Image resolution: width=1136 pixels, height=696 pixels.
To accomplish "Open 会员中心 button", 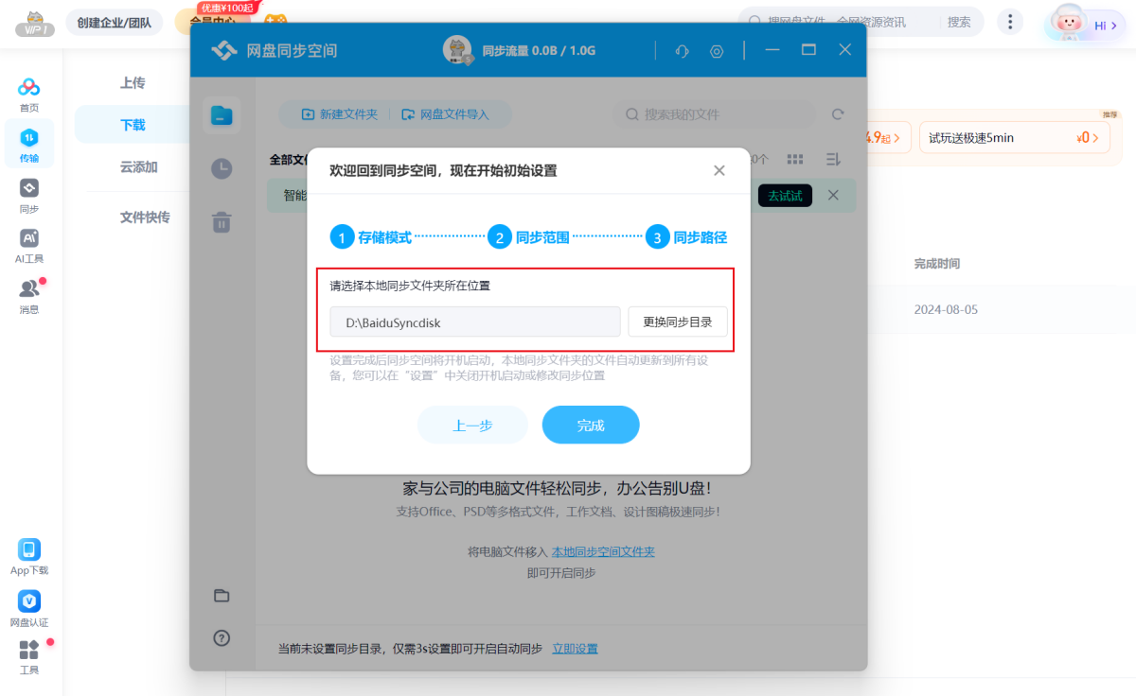I will 212,22.
